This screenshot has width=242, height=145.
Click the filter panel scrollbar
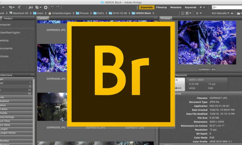tap(34, 111)
